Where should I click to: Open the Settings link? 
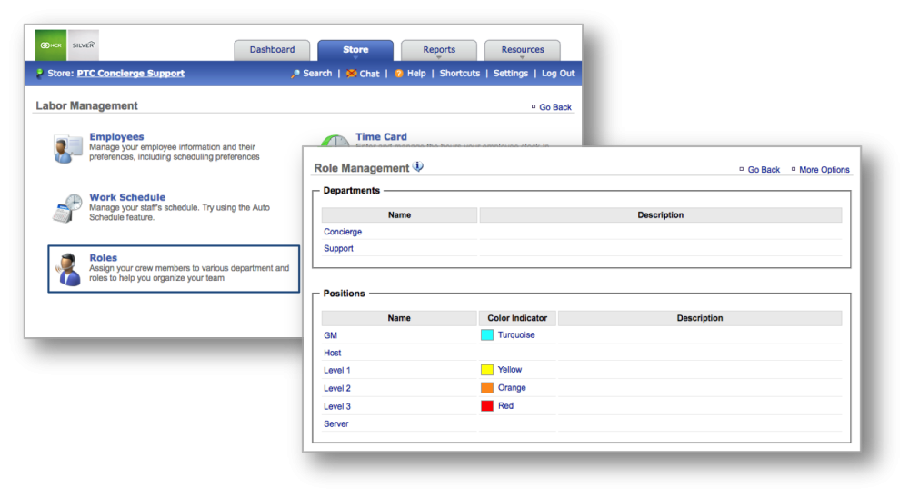coord(511,74)
